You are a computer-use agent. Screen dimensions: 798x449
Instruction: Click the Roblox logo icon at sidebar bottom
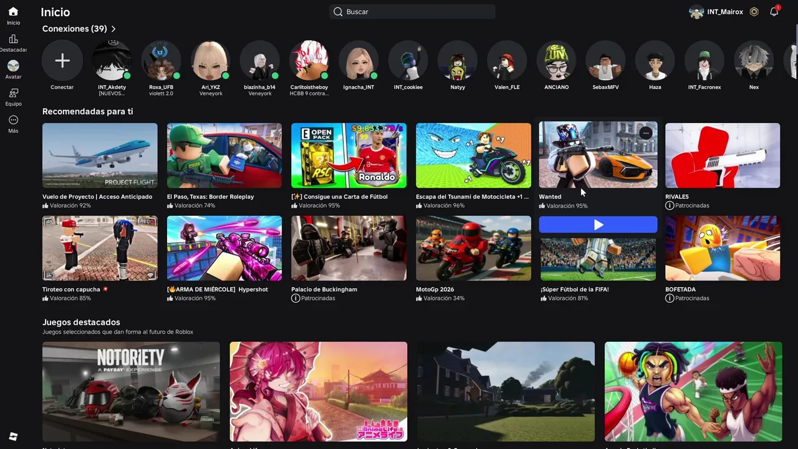coord(13,437)
